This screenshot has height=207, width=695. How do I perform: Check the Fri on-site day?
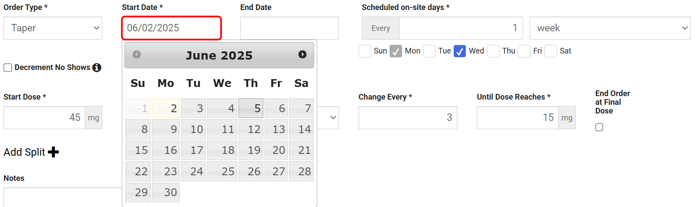coord(524,51)
